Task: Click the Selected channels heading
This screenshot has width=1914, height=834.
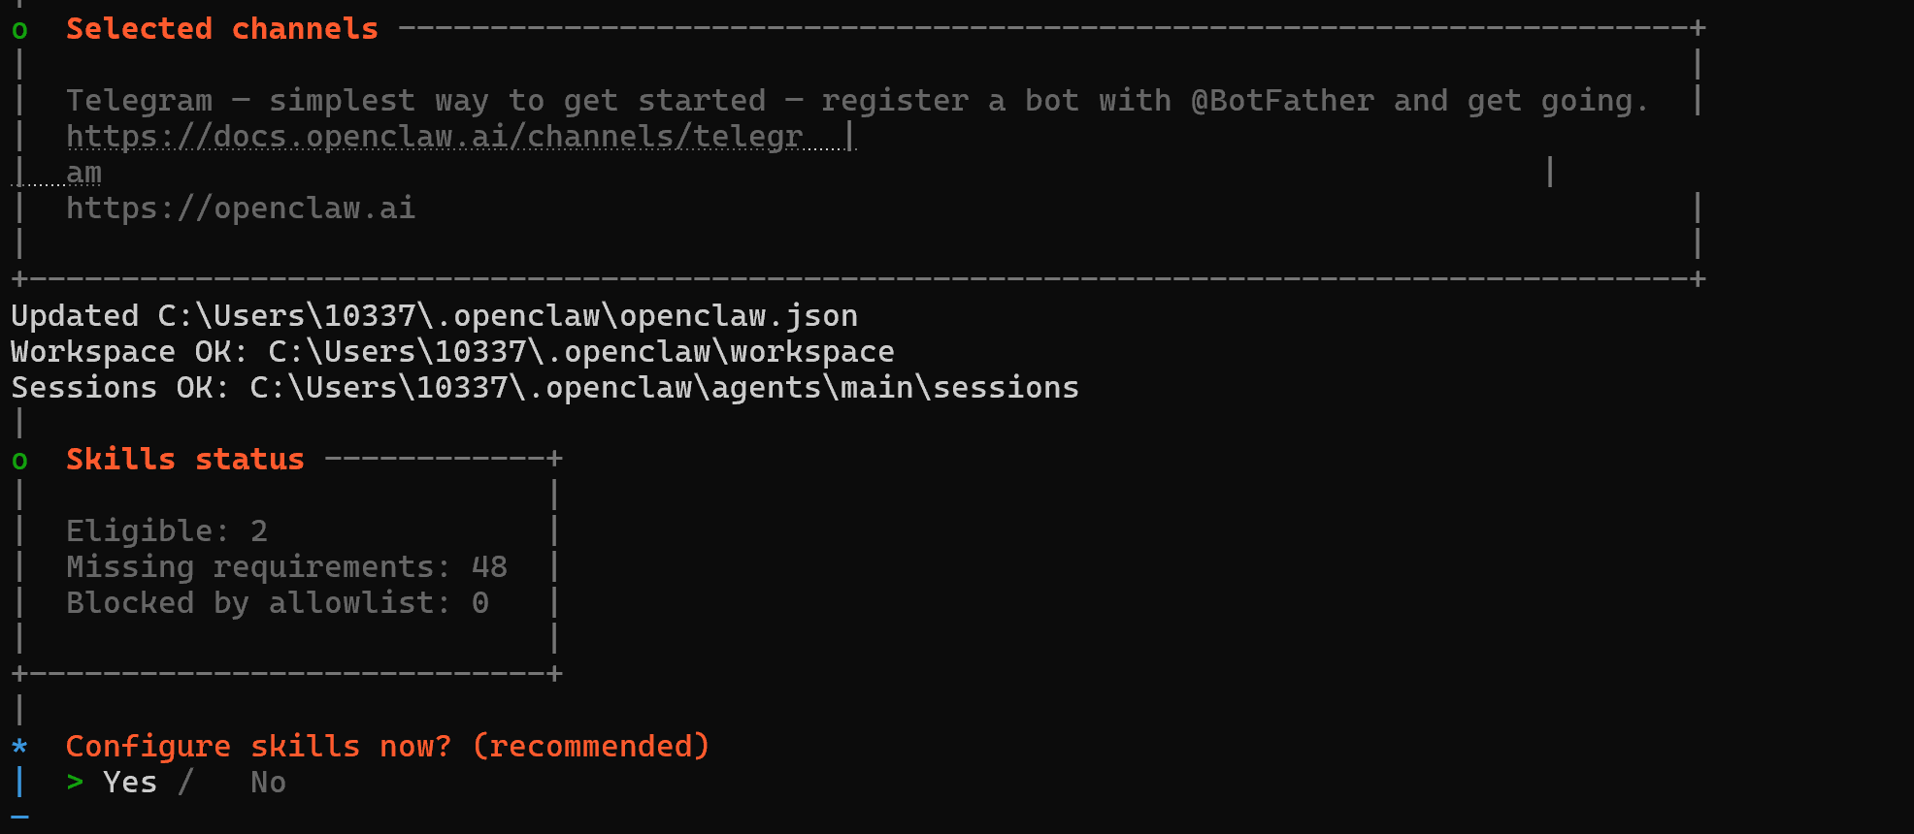Action: tap(221, 29)
